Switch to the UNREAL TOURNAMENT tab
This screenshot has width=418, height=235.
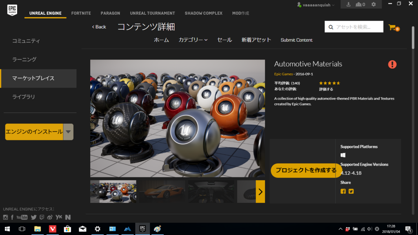coord(153,13)
